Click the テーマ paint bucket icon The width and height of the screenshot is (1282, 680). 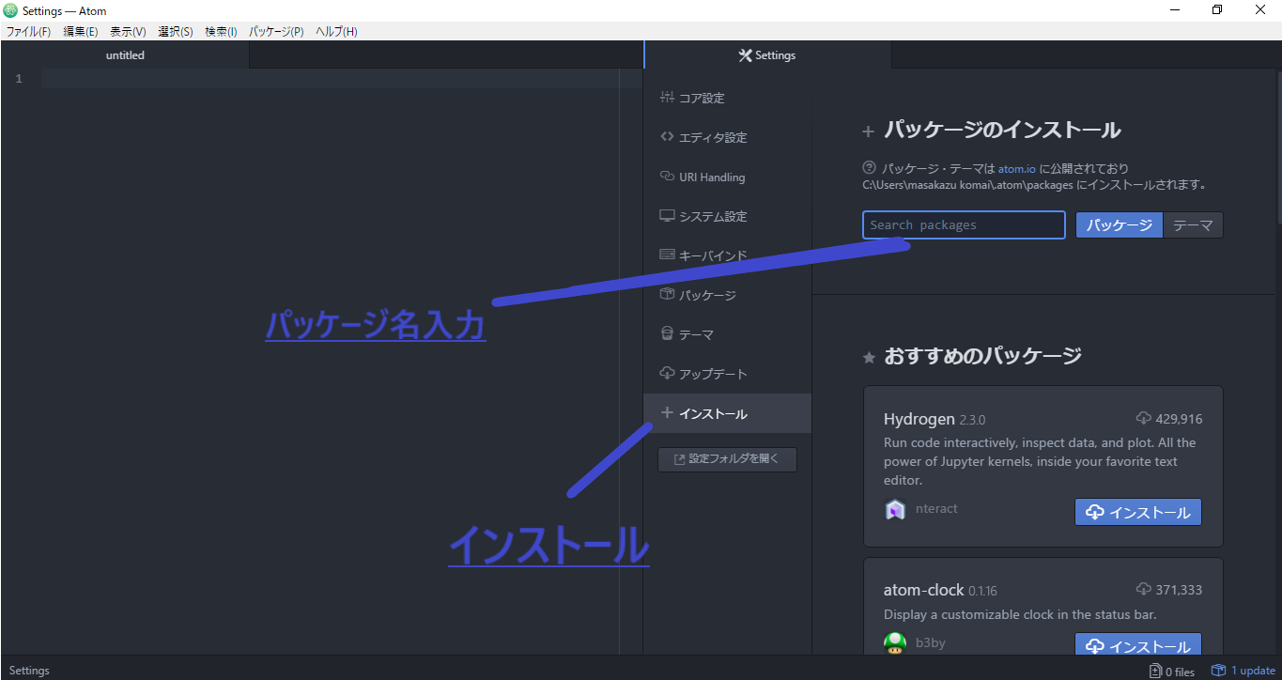[x=667, y=333]
